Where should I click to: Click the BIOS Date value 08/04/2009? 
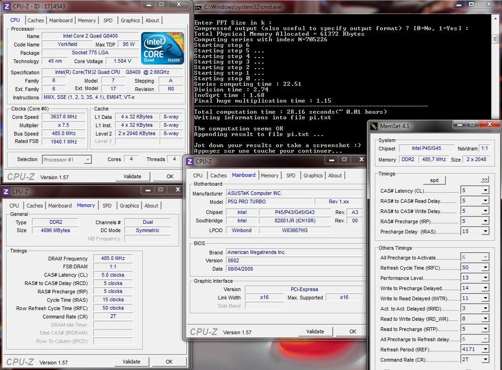pos(294,269)
